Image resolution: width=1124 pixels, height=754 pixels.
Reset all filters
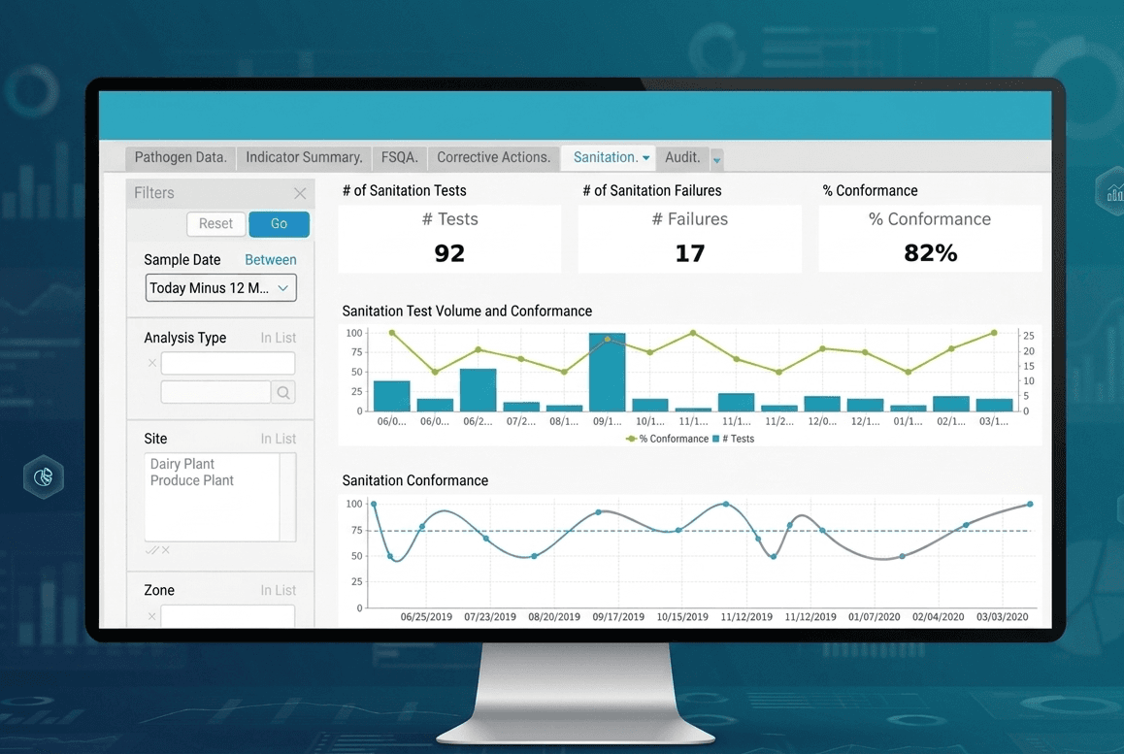pyautogui.click(x=215, y=224)
